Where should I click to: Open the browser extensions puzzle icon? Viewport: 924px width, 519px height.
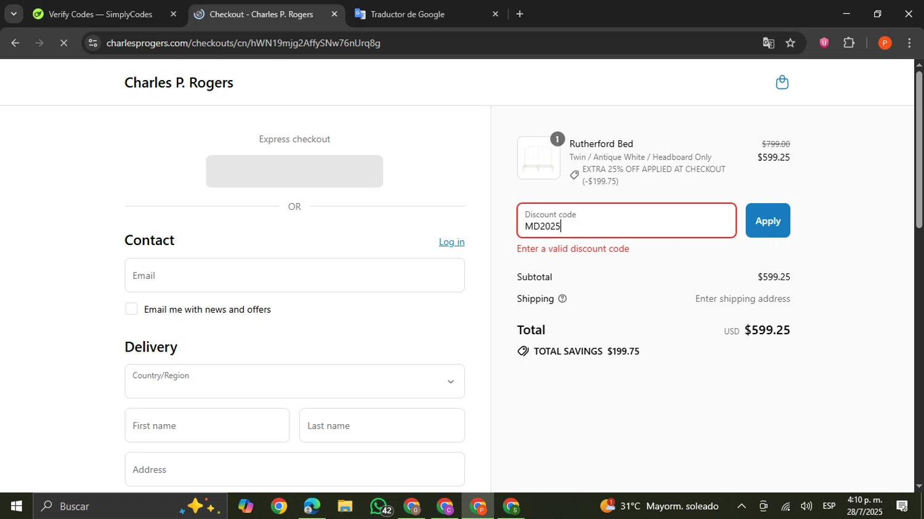coord(849,43)
